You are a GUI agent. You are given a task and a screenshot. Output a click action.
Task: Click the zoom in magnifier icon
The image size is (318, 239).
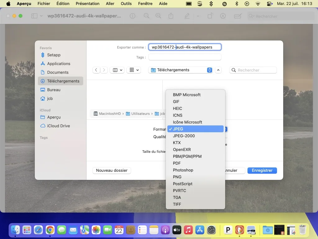point(158,16)
